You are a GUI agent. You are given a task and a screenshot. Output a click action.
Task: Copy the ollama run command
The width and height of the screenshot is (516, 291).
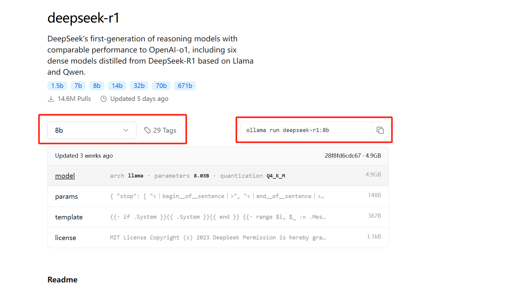pos(380,130)
